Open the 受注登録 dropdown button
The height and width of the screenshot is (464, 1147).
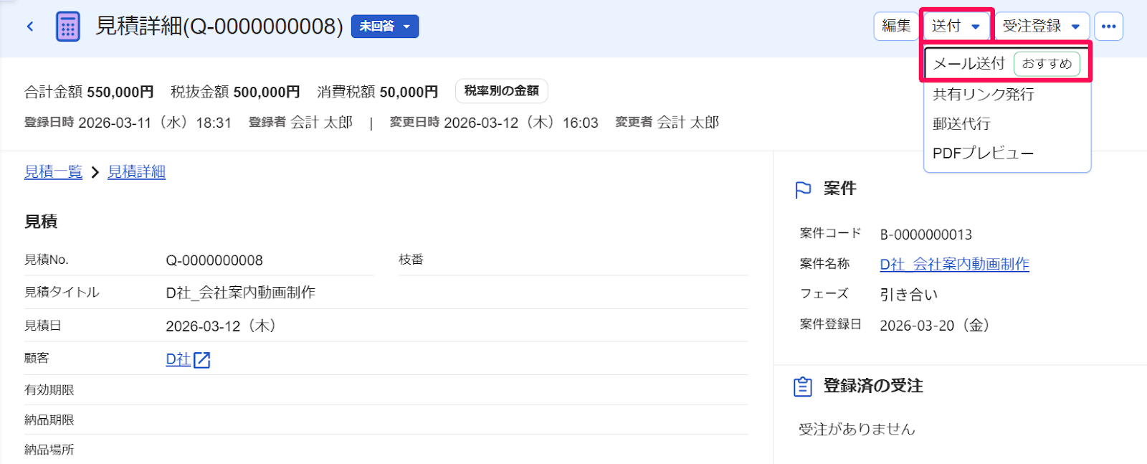1042,27
